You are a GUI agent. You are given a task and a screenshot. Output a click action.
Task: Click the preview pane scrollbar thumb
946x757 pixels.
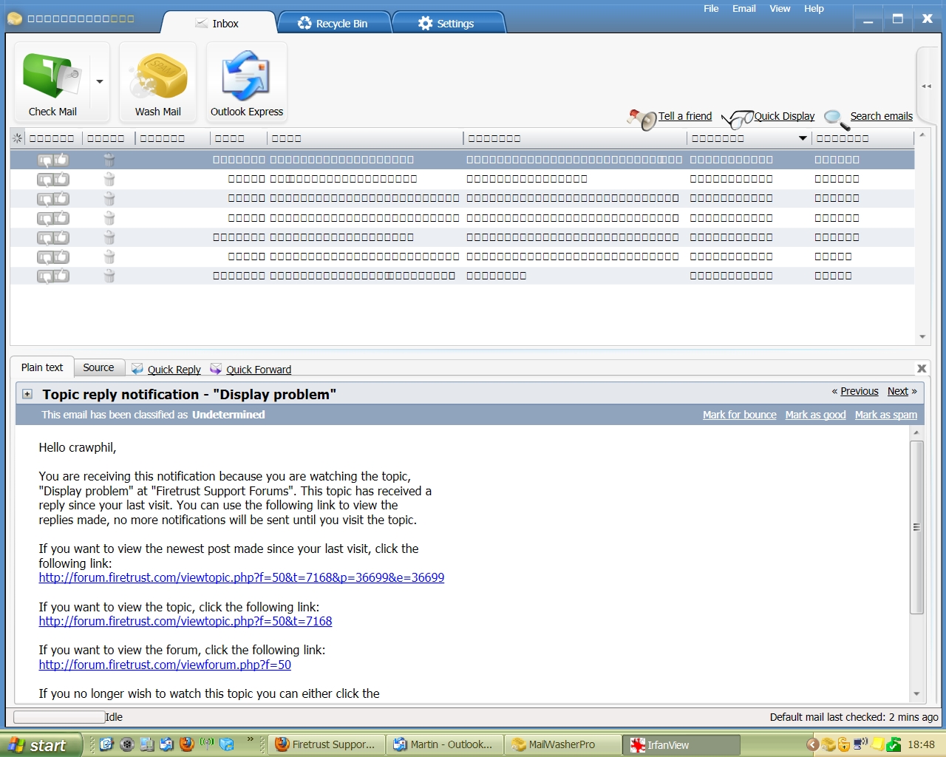916,527
